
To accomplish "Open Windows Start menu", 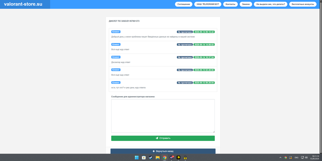I will tap(137, 158).
